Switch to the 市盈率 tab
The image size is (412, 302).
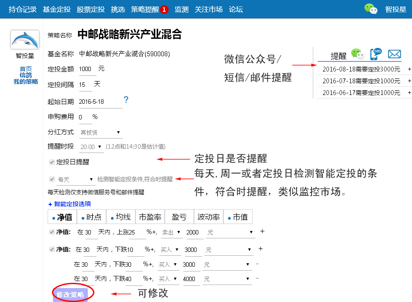click(x=150, y=217)
